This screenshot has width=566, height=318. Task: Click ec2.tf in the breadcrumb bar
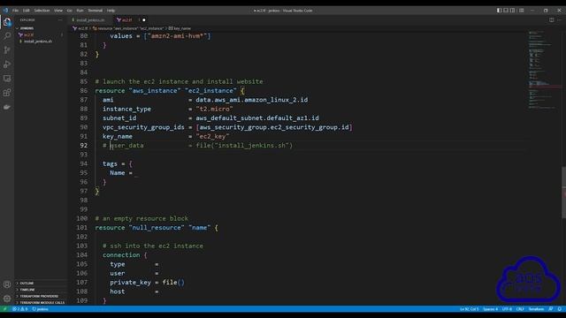82,28
